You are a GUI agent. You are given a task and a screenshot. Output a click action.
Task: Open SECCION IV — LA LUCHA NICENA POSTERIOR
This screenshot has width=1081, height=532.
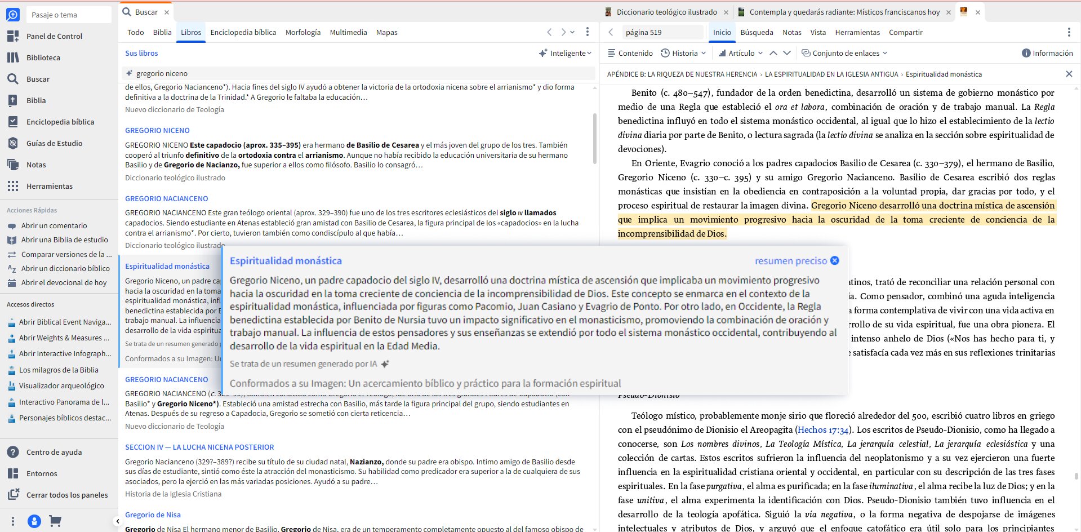click(199, 447)
